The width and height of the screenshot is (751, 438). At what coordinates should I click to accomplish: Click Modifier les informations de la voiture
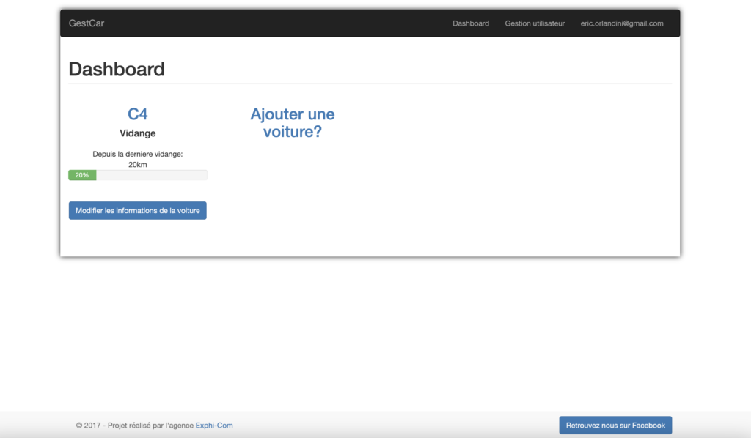click(137, 210)
